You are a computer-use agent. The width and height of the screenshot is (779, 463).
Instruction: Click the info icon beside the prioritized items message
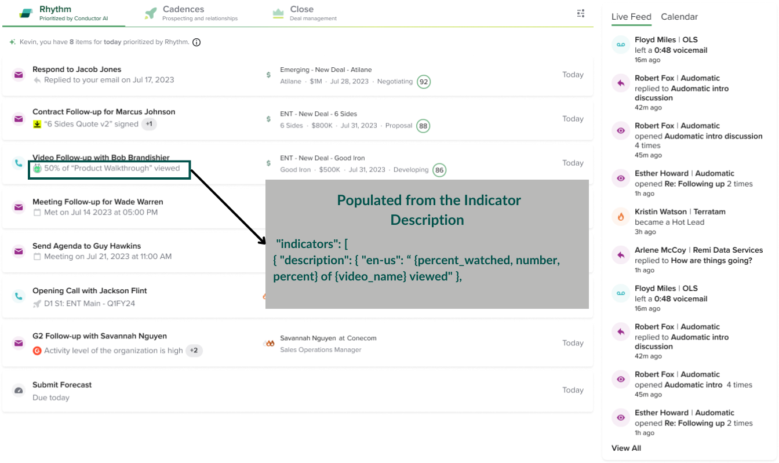tap(196, 42)
